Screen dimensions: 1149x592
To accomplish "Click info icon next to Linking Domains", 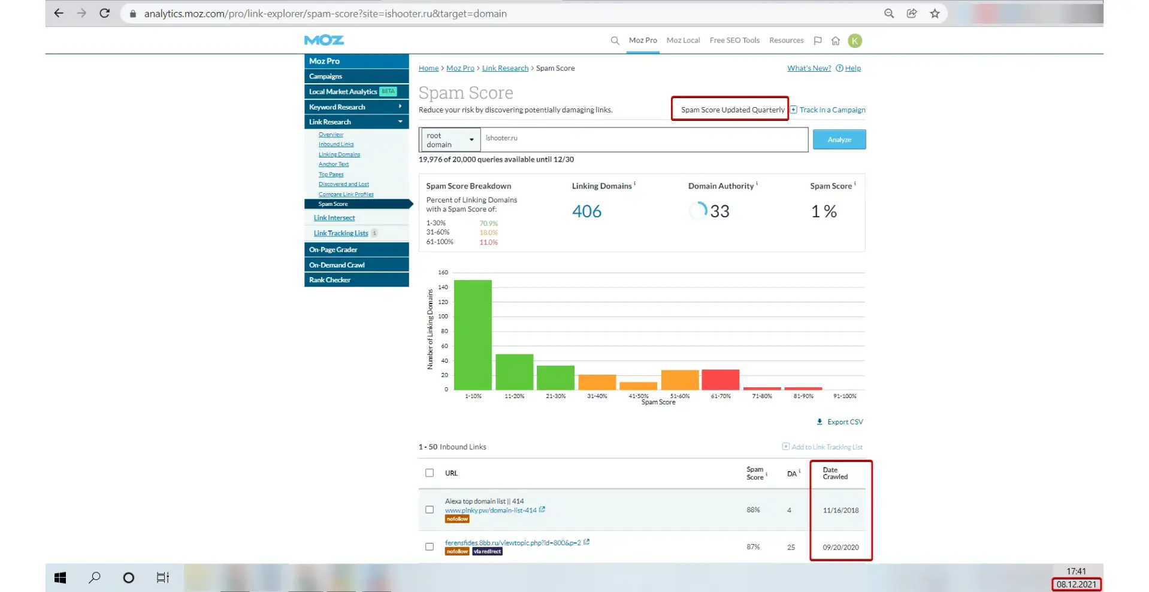I will click(x=635, y=184).
